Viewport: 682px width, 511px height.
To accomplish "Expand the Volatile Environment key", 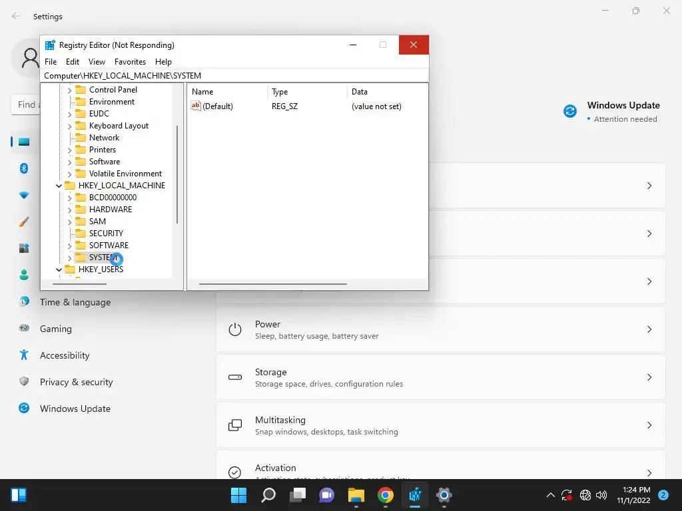I will click(x=69, y=174).
